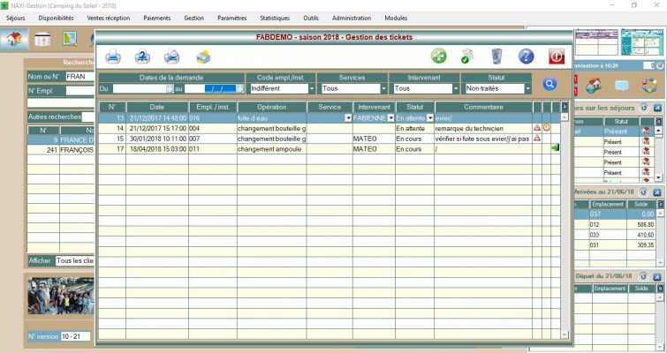Close ticket window with red power icon
667x353 pixels.
557,56
